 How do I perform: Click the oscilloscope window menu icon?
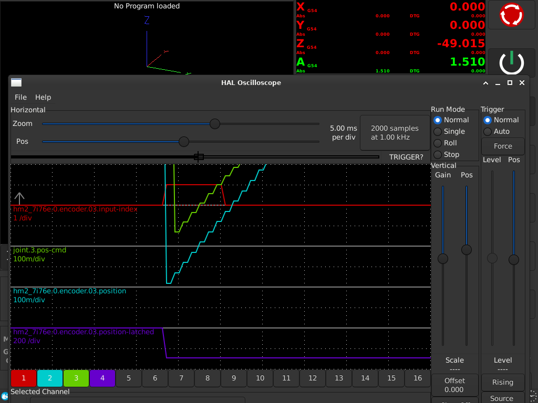[16, 82]
